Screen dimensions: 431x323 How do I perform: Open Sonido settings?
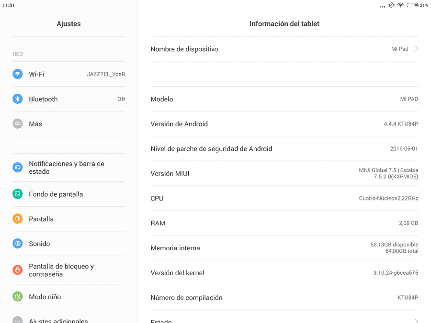68,244
